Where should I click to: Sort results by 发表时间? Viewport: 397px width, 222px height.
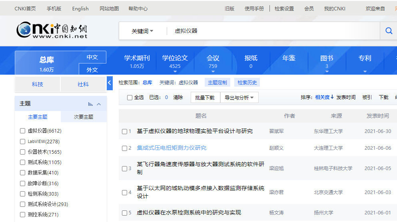tap(346, 97)
